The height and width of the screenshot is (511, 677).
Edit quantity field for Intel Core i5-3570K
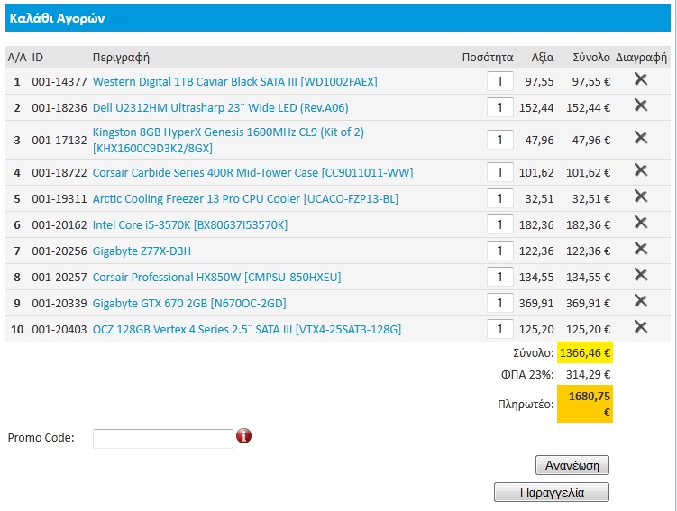pos(500,224)
